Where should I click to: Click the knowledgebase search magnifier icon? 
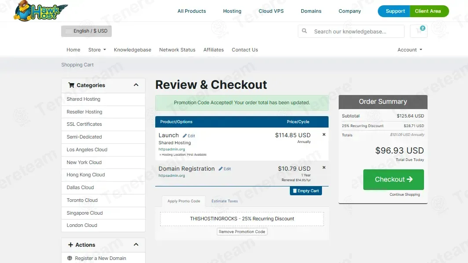pyautogui.click(x=304, y=31)
